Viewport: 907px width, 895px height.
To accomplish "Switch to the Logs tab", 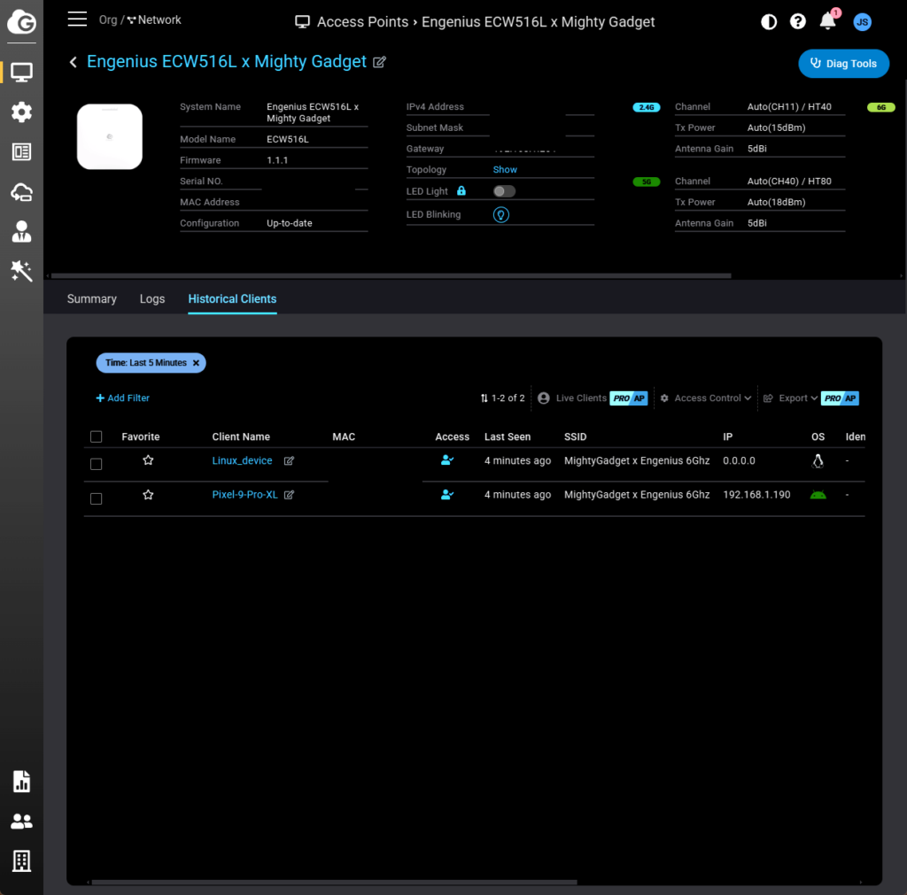I will point(152,299).
